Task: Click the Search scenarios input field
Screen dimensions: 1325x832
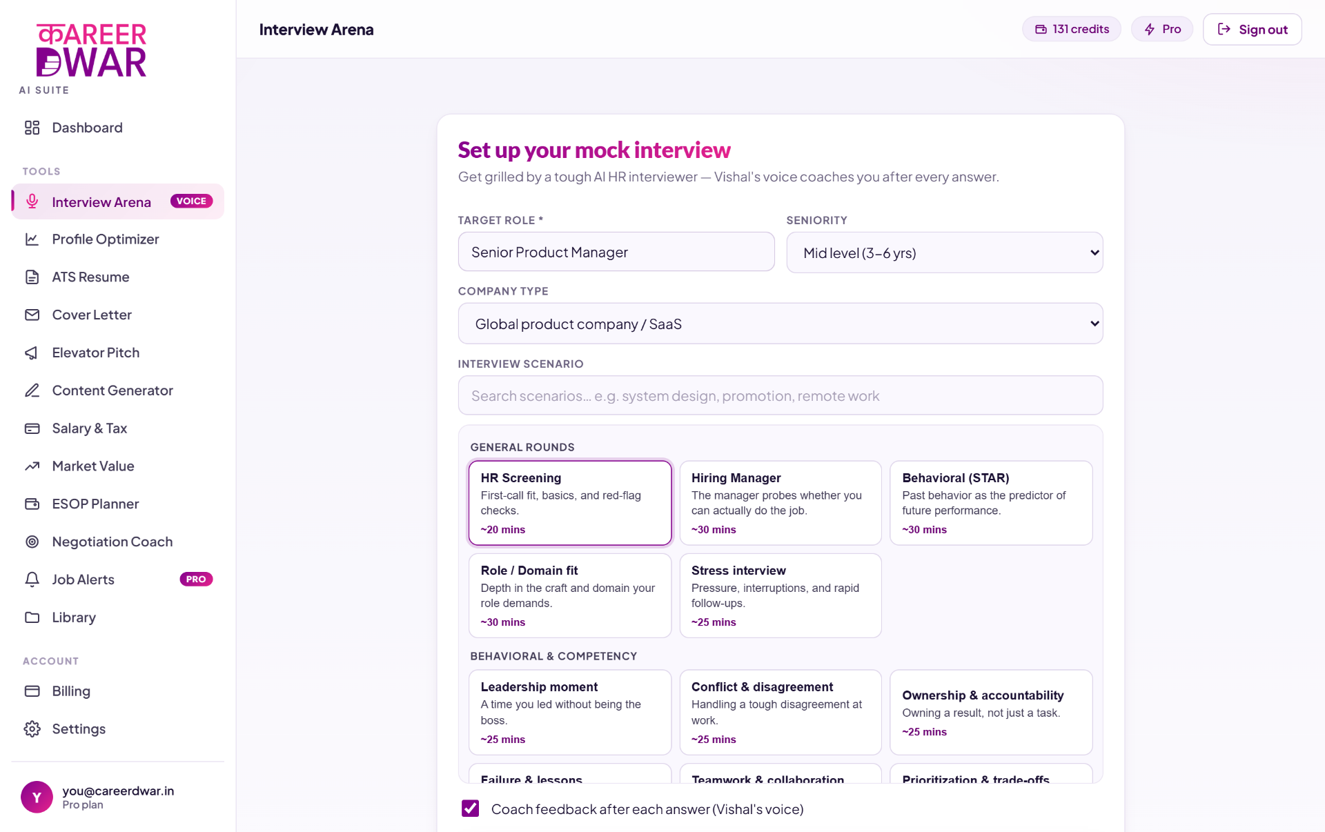Action: (x=781, y=395)
